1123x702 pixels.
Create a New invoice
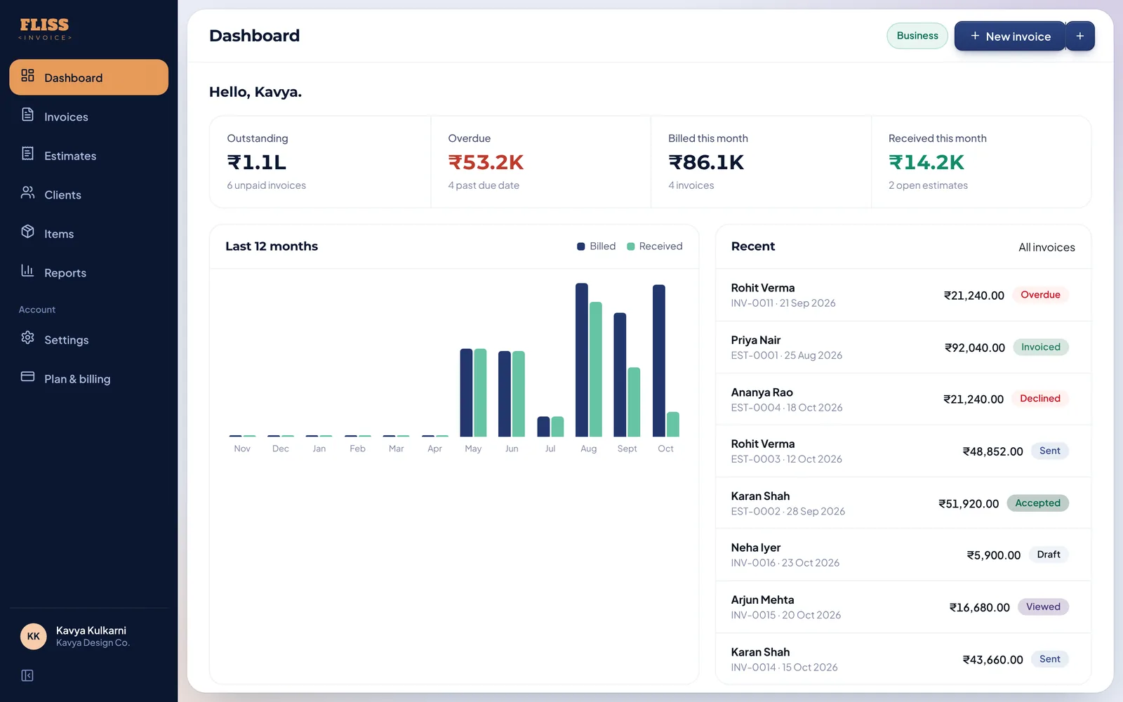coord(1010,36)
